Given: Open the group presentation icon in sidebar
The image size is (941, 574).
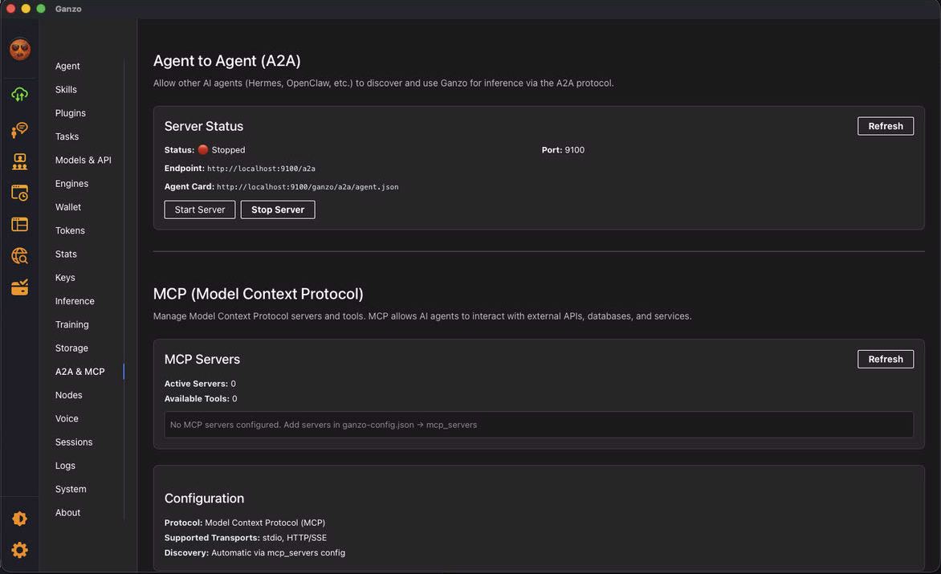Looking at the screenshot, I should [x=20, y=161].
